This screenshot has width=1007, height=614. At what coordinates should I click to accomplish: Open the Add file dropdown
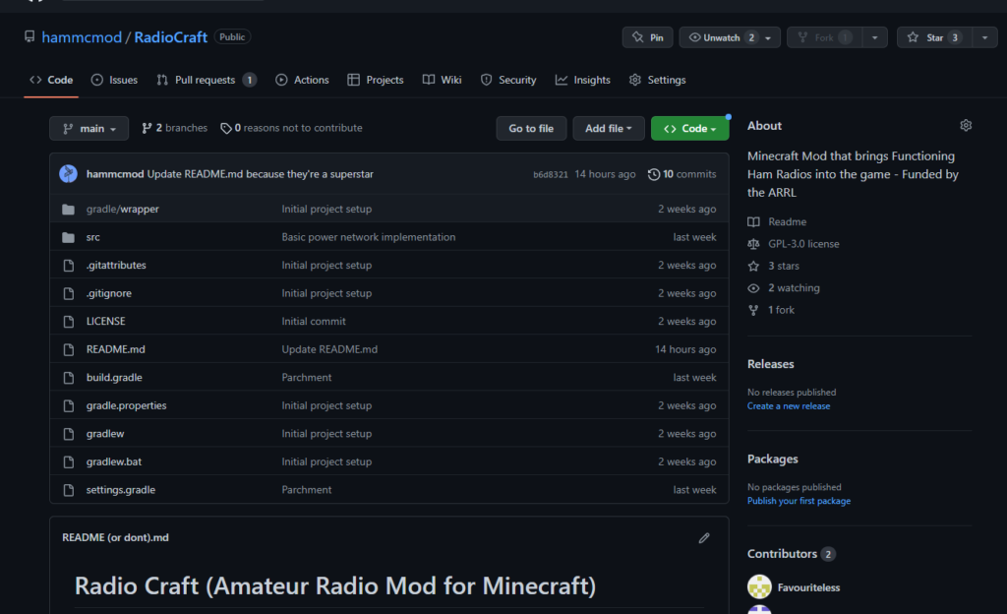[x=608, y=129]
